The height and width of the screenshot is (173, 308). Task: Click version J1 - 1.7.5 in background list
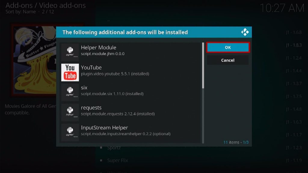pos(294,96)
